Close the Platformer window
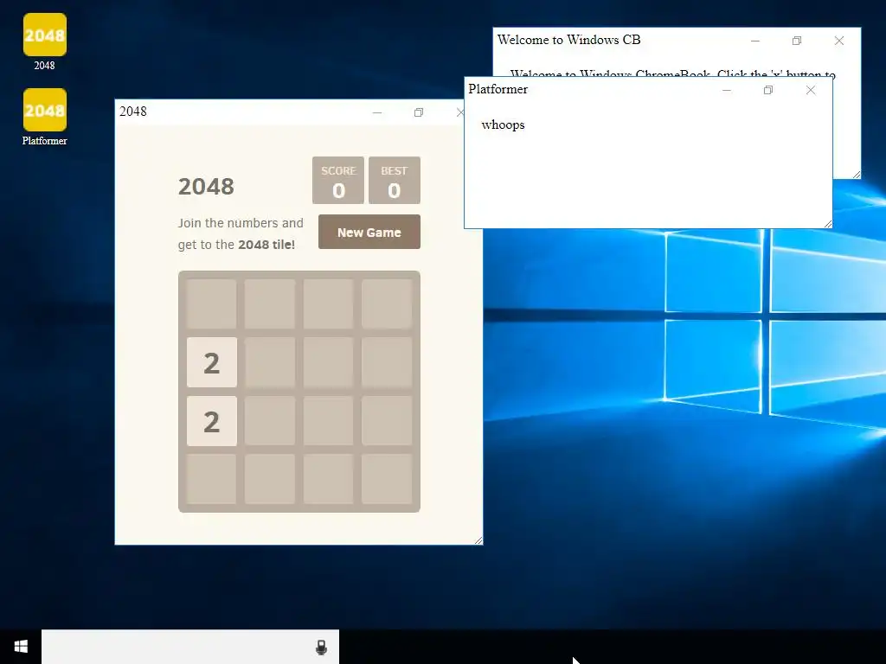Image resolution: width=886 pixels, height=664 pixels. click(x=810, y=90)
